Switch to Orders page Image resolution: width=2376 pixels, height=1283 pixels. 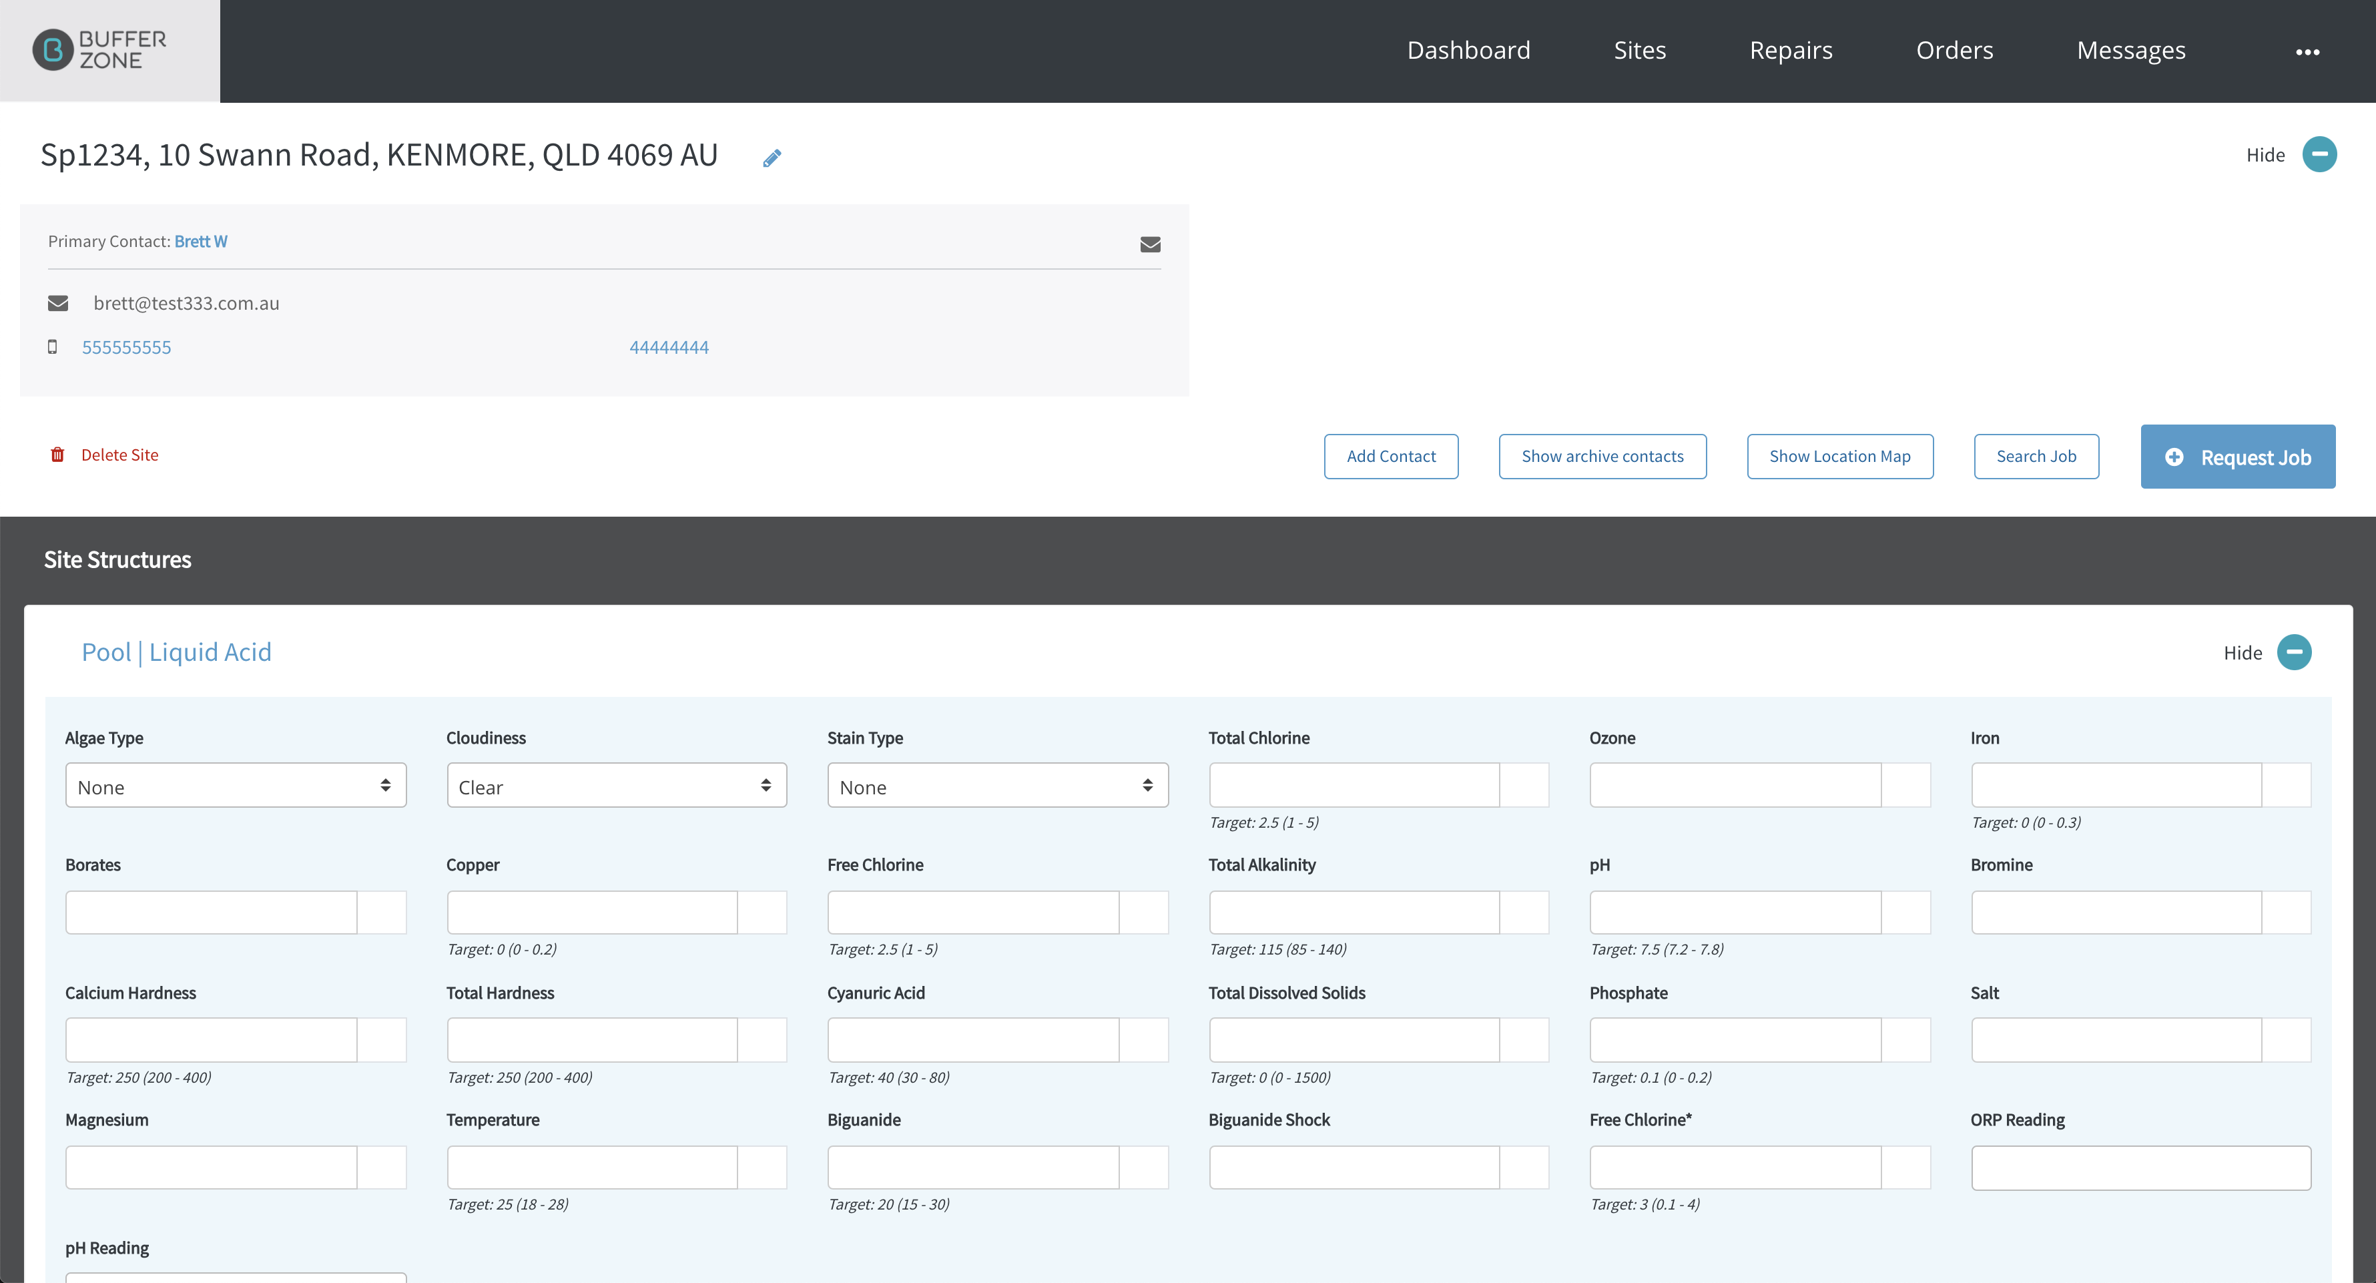pos(1954,50)
